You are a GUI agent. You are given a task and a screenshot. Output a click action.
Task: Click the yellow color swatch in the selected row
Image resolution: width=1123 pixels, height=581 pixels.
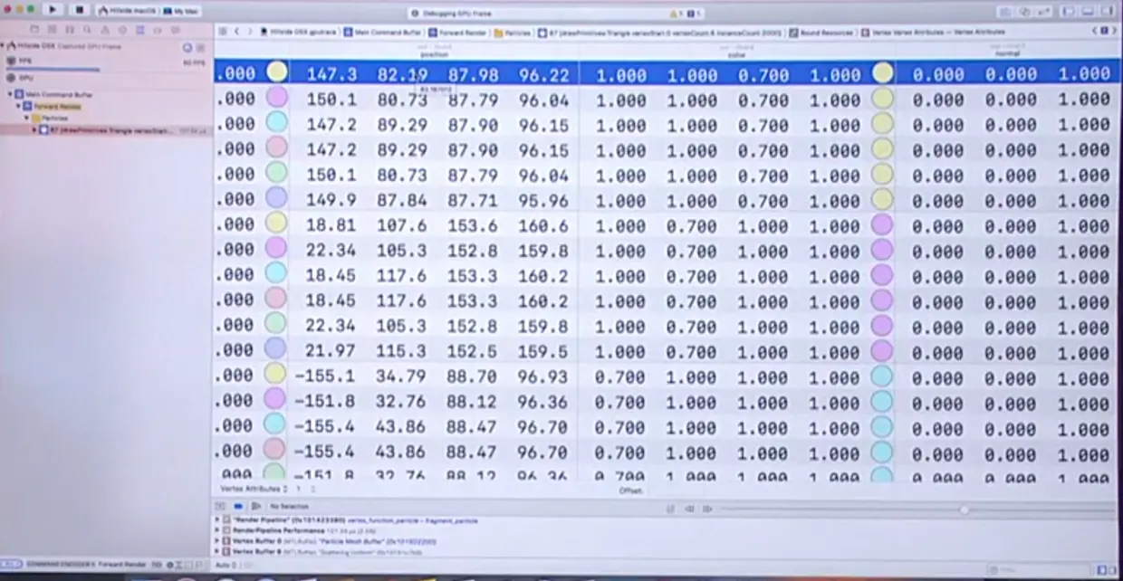[276, 72]
